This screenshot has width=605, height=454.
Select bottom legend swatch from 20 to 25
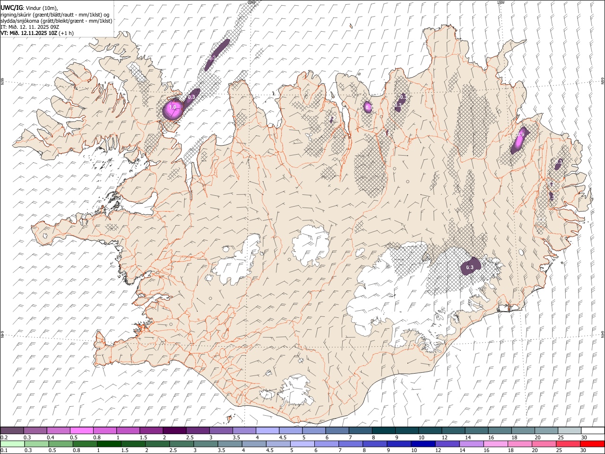544,444
